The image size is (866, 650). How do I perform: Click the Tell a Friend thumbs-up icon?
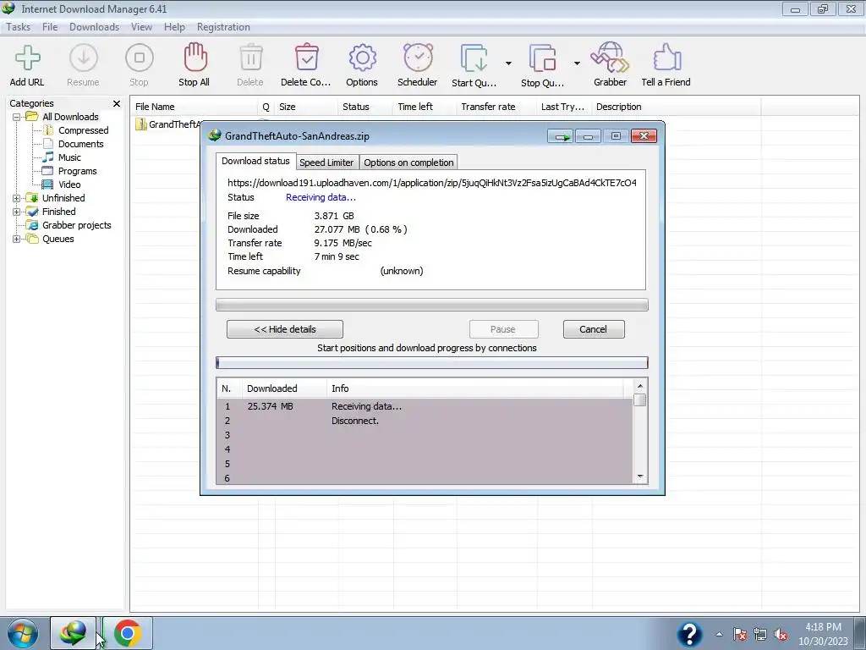[666, 58]
